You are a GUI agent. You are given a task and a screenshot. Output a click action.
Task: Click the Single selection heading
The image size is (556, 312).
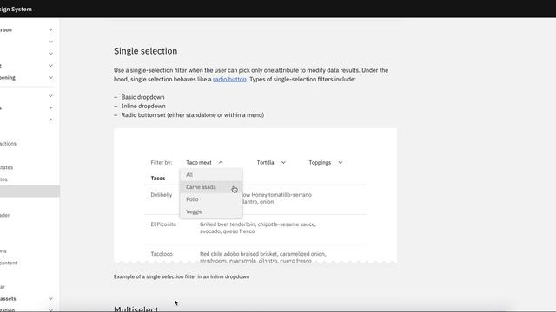tap(145, 51)
